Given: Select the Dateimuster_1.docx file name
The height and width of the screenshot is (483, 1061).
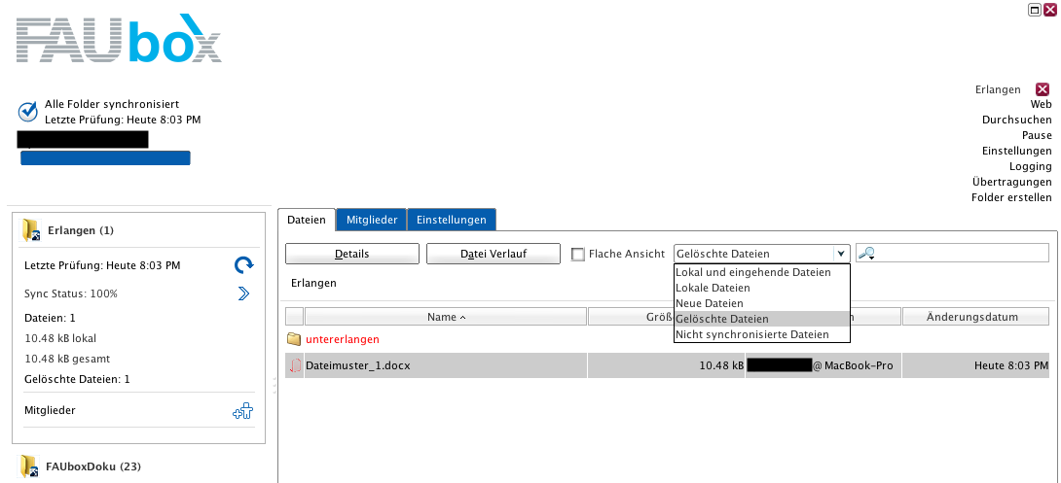Looking at the screenshot, I should coord(358,365).
